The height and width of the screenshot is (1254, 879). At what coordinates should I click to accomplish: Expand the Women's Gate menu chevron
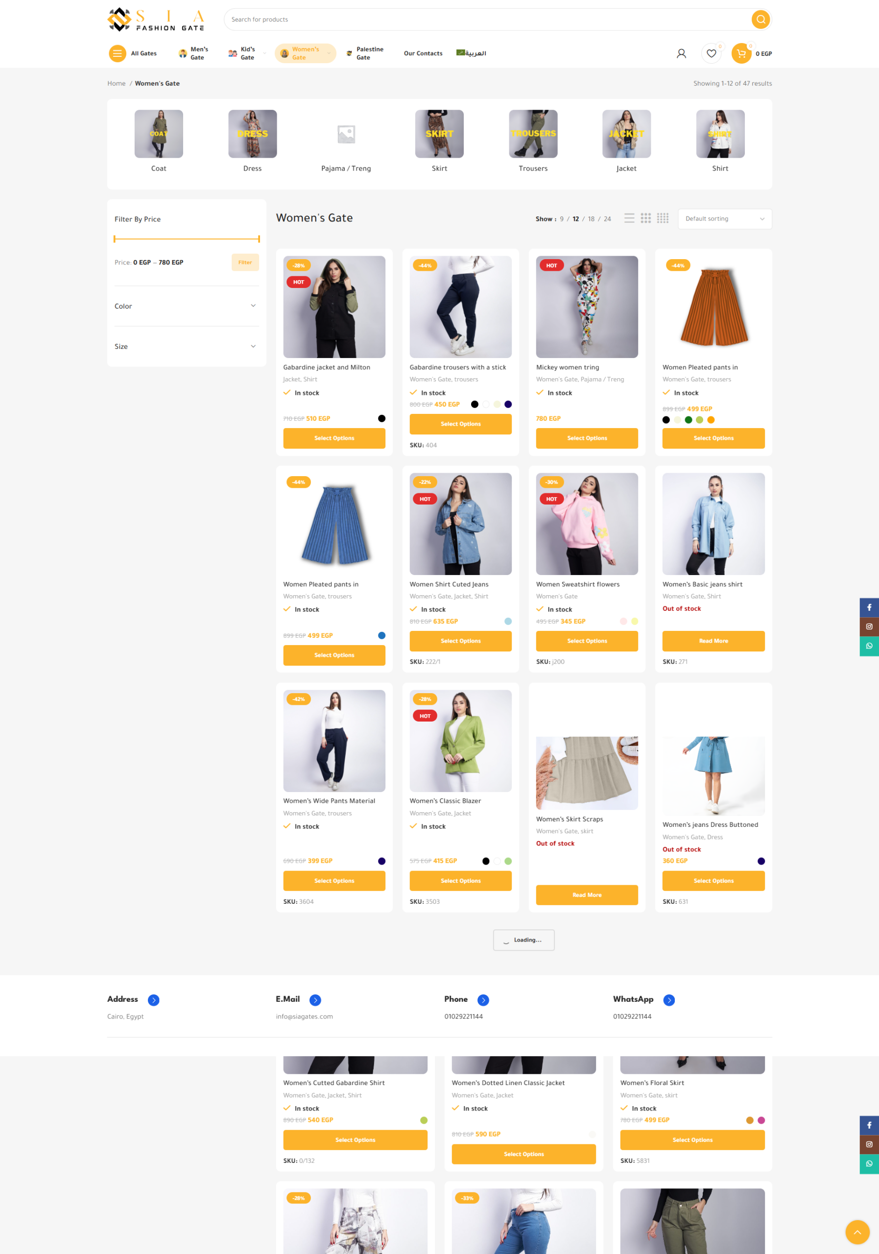[x=329, y=53]
